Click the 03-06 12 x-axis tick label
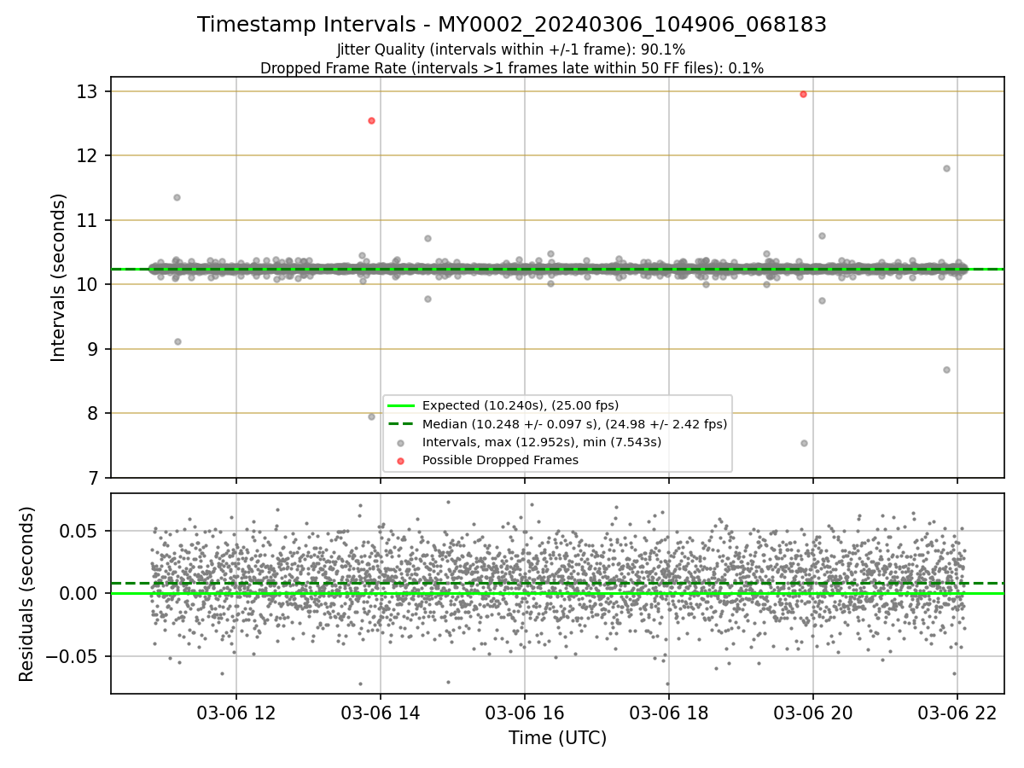This screenshot has height=768, width=1024. (236, 713)
